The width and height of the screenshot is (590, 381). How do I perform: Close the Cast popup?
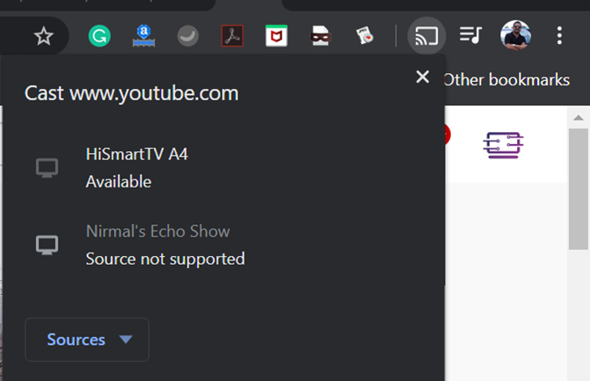point(422,77)
